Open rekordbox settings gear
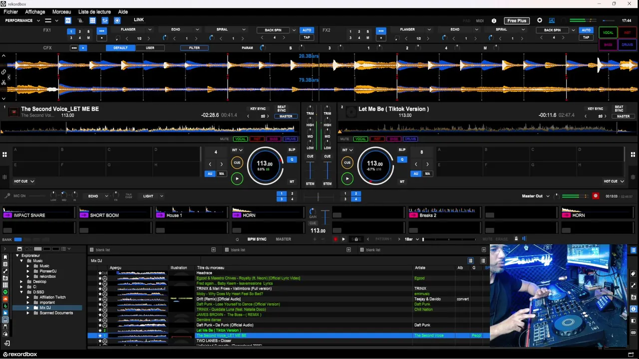Screen dimensions: 639x359 [540, 20]
